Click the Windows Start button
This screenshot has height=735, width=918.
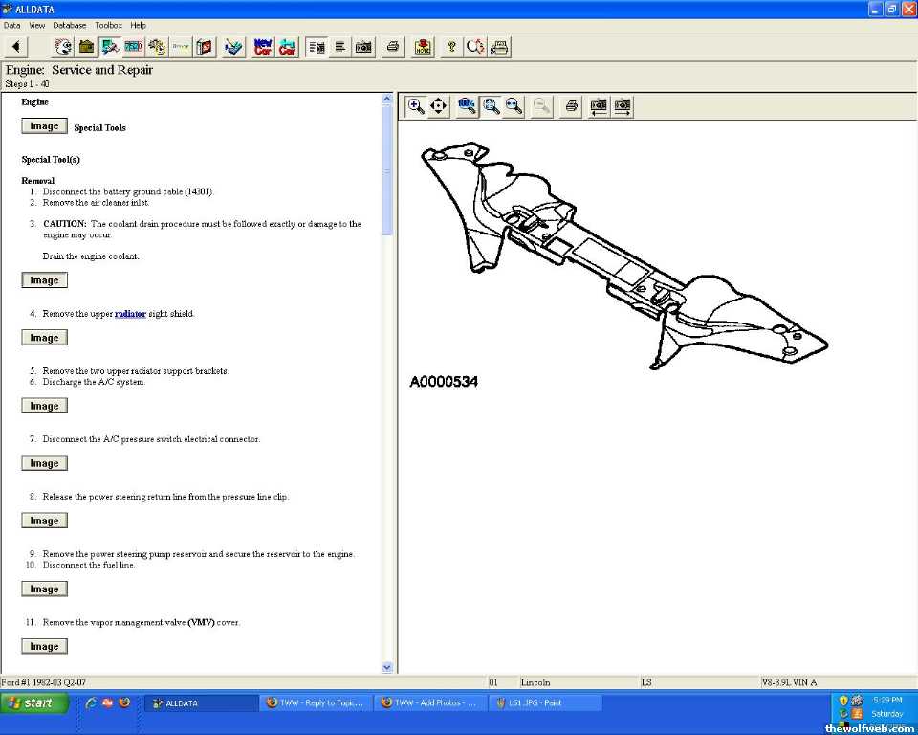pos(35,703)
